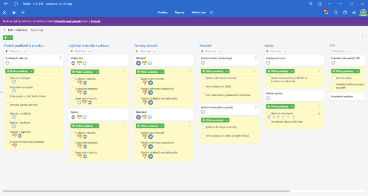This screenshot has width=368, height=196.
Task: Click status circle on Zaplánovat revizi
Action: coord(268,63)
